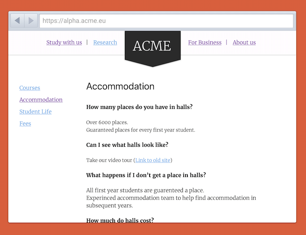Visit the About us page
This screenshot has height=235, width=306.
click(244, 43)
